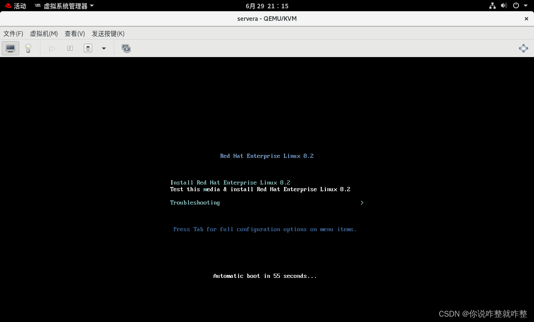Select the Troubleshooting boot entry

[195, 202]
